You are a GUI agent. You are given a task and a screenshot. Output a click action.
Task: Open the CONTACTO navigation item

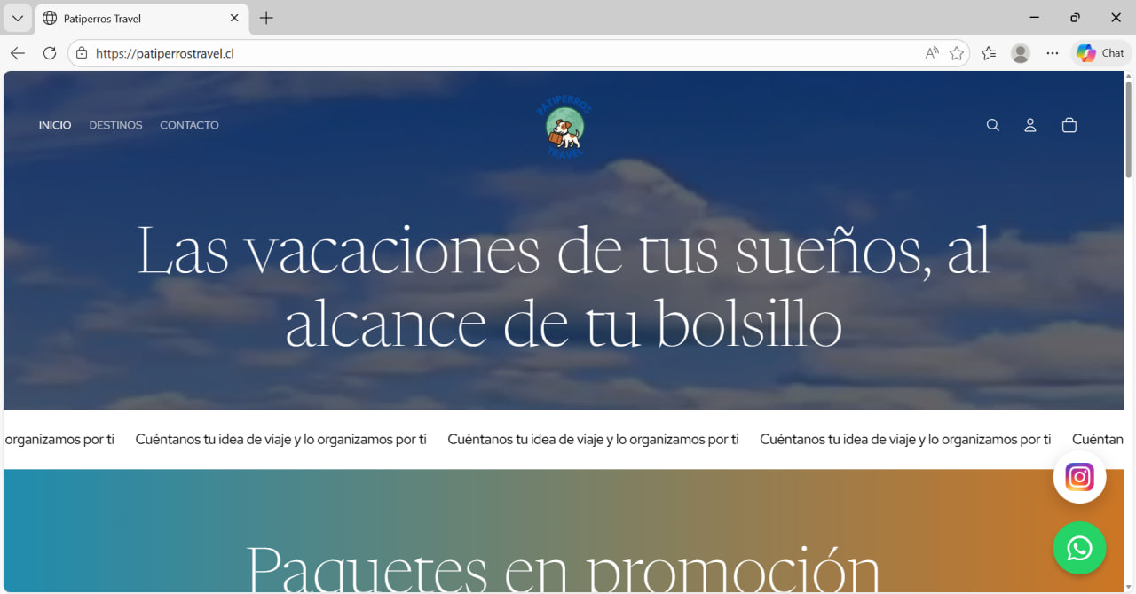(x=189, y=125)
